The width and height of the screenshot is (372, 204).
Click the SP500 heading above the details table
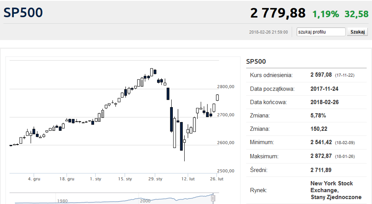click(x=256, y=61)
